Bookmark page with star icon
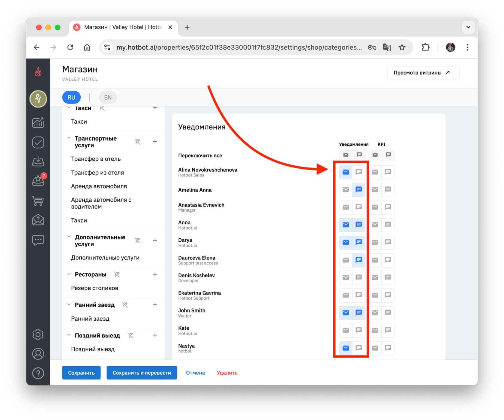The width and height of the screenshot is (504, 420). [402, 47]
